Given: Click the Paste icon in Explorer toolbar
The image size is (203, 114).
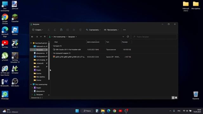Looking at the screenshot, I should (61, 30).
